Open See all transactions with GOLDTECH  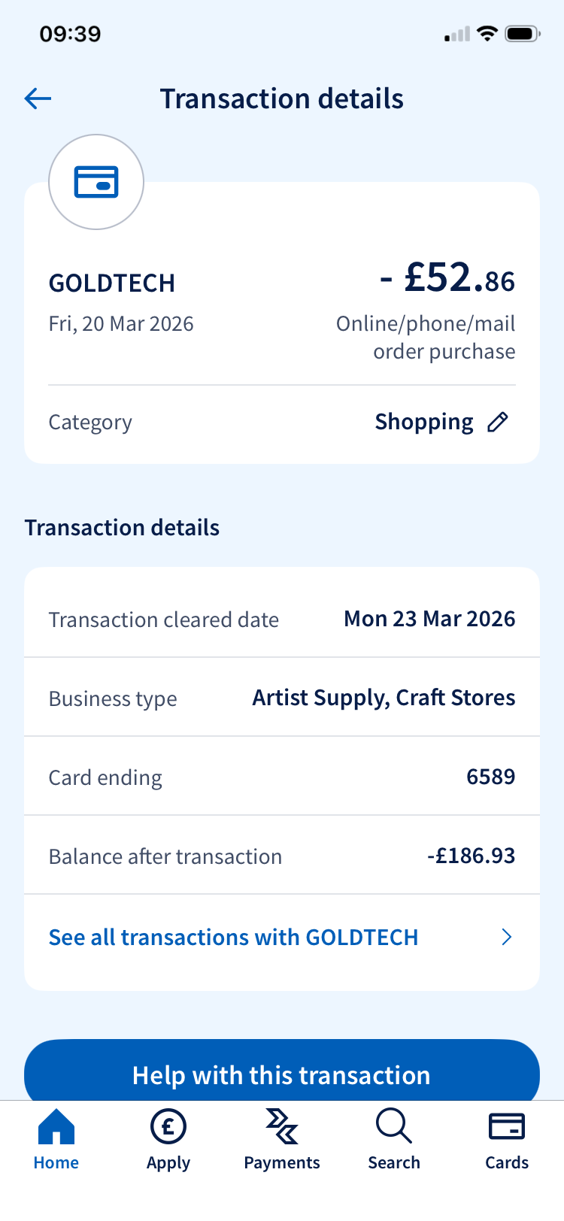[x=233, y=938]
